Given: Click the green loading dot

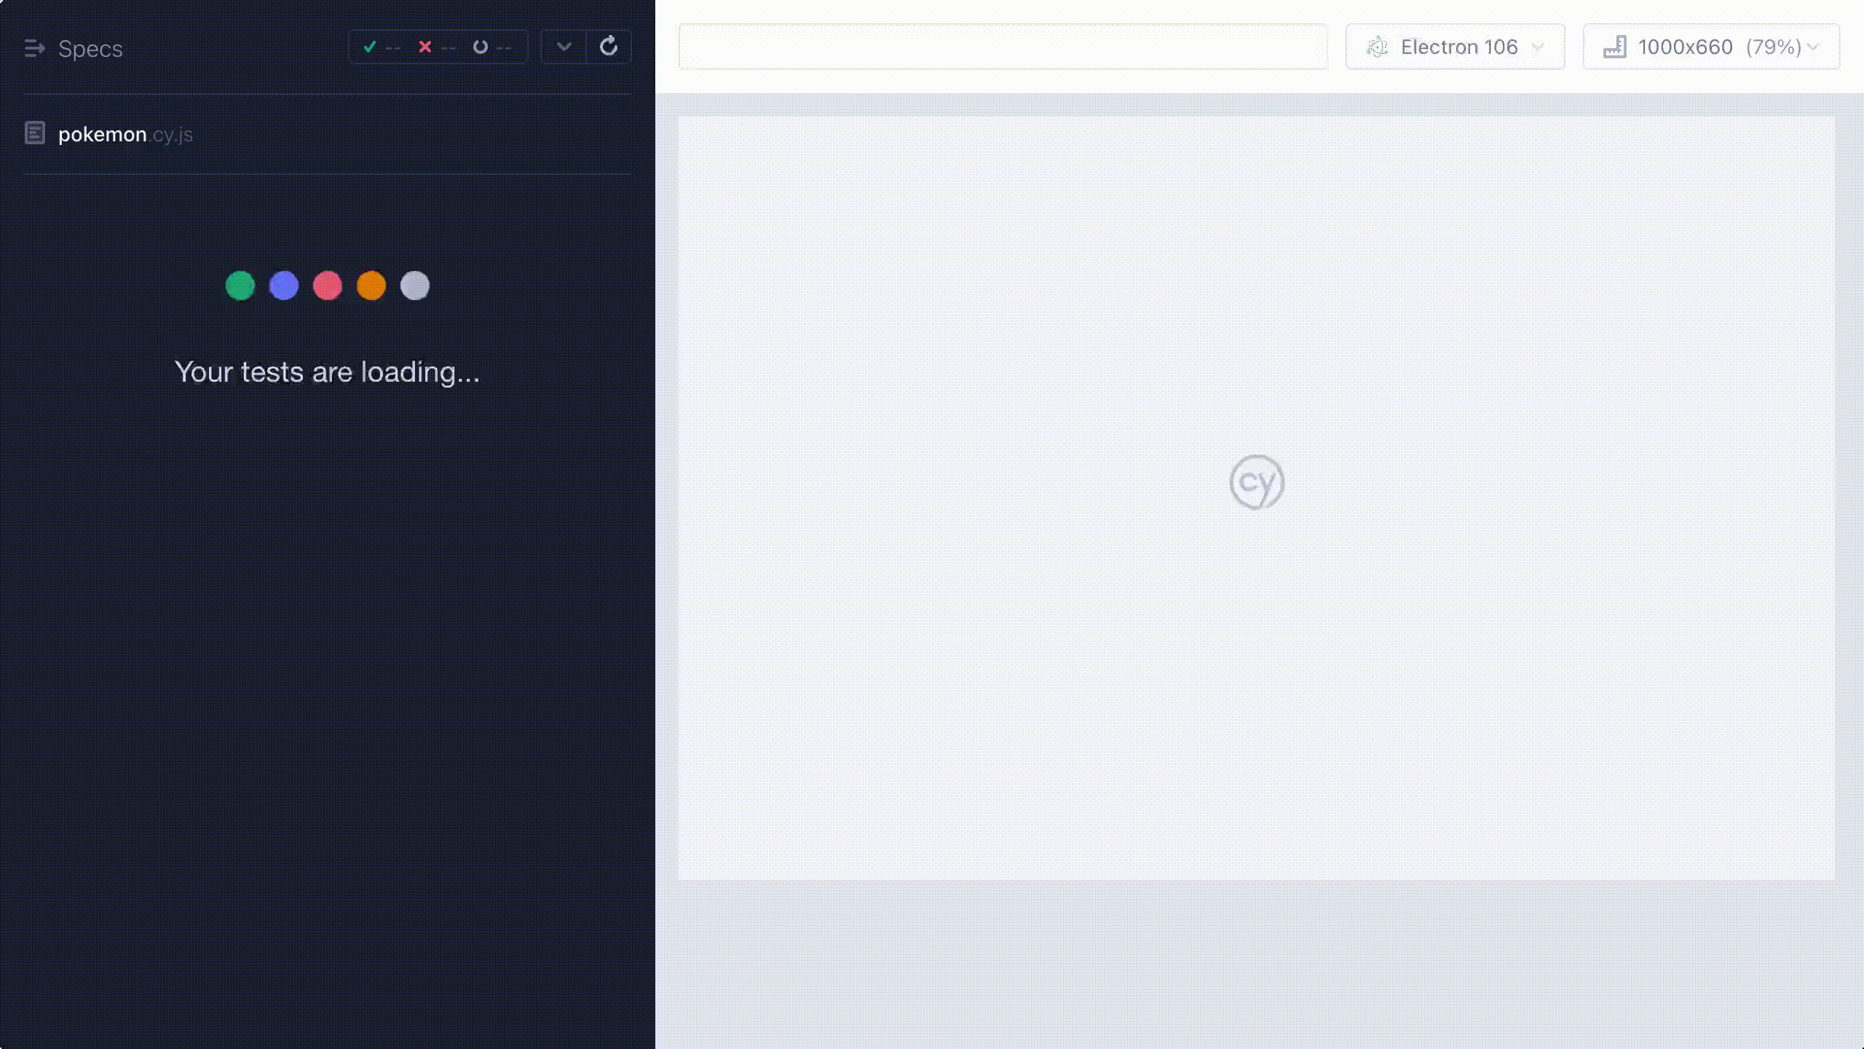Looking at the screenshot, I should click(x=240, y=286).
